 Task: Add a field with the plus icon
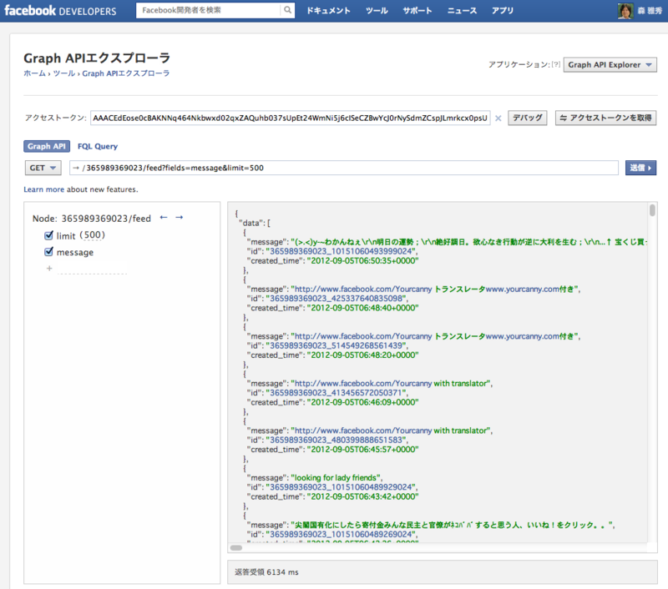click(x=49, y=269)
